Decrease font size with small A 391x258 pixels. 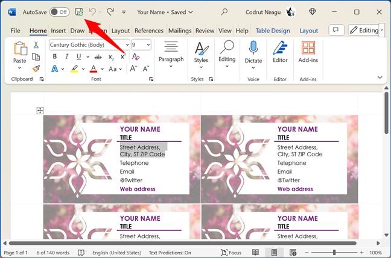(146, 69)
